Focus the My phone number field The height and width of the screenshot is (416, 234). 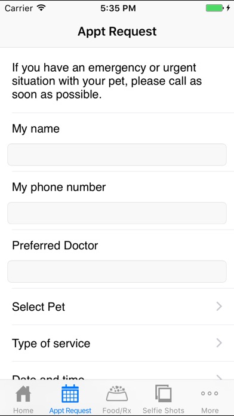117,213
